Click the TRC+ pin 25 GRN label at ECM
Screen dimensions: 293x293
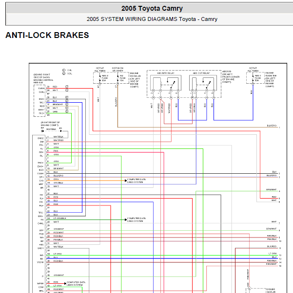(55, 111)
